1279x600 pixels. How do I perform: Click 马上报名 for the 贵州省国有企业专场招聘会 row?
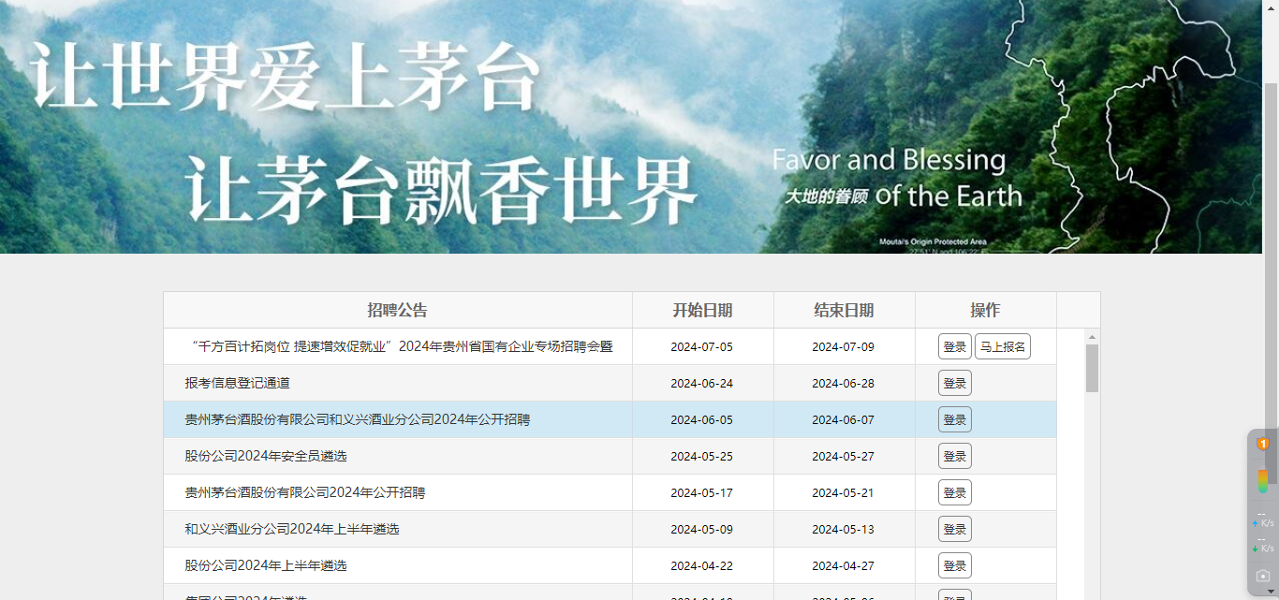(x=1003, y=346)
